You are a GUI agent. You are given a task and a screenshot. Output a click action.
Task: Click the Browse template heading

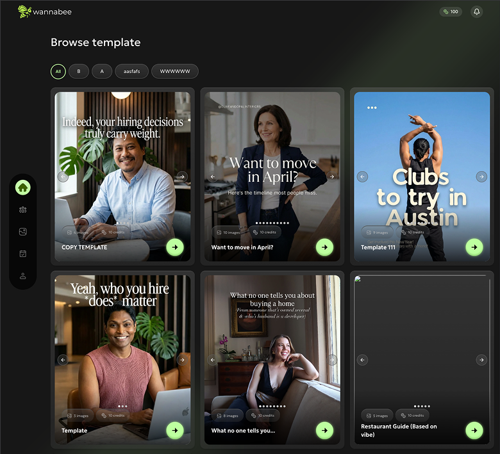coord(96,42)
